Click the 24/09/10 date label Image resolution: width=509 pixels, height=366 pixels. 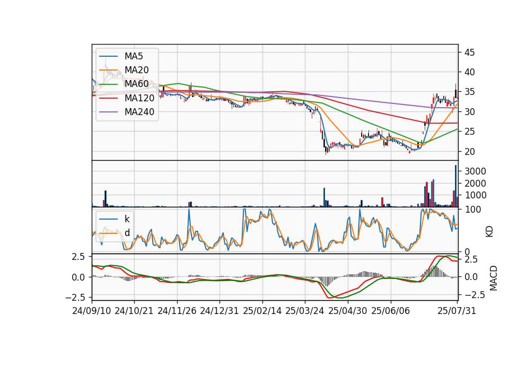(x=92, y=311)
